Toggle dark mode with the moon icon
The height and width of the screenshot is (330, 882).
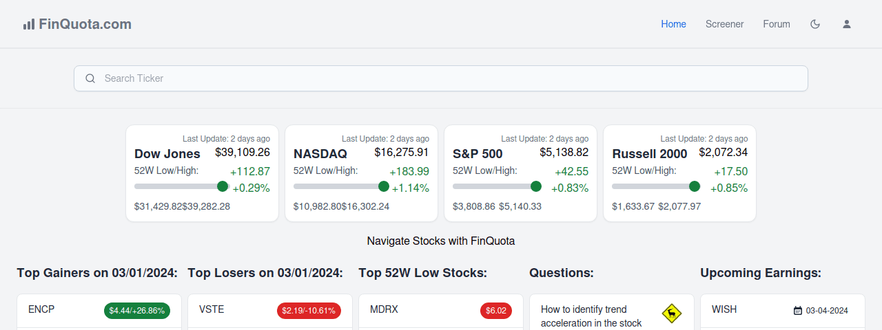(x=815, y=24)
